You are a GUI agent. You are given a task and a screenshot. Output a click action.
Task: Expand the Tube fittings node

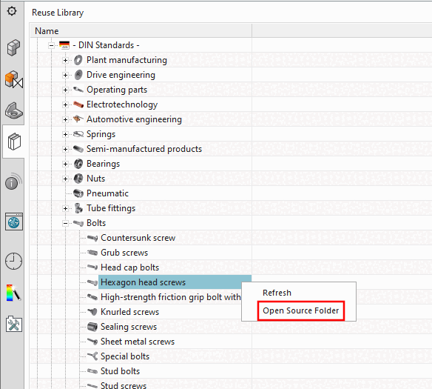pos(65,208)
